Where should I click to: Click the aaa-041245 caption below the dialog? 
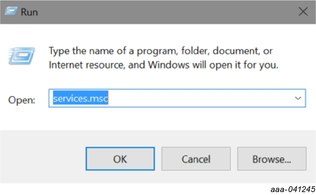pyautogui.click(x=292, y=189)
